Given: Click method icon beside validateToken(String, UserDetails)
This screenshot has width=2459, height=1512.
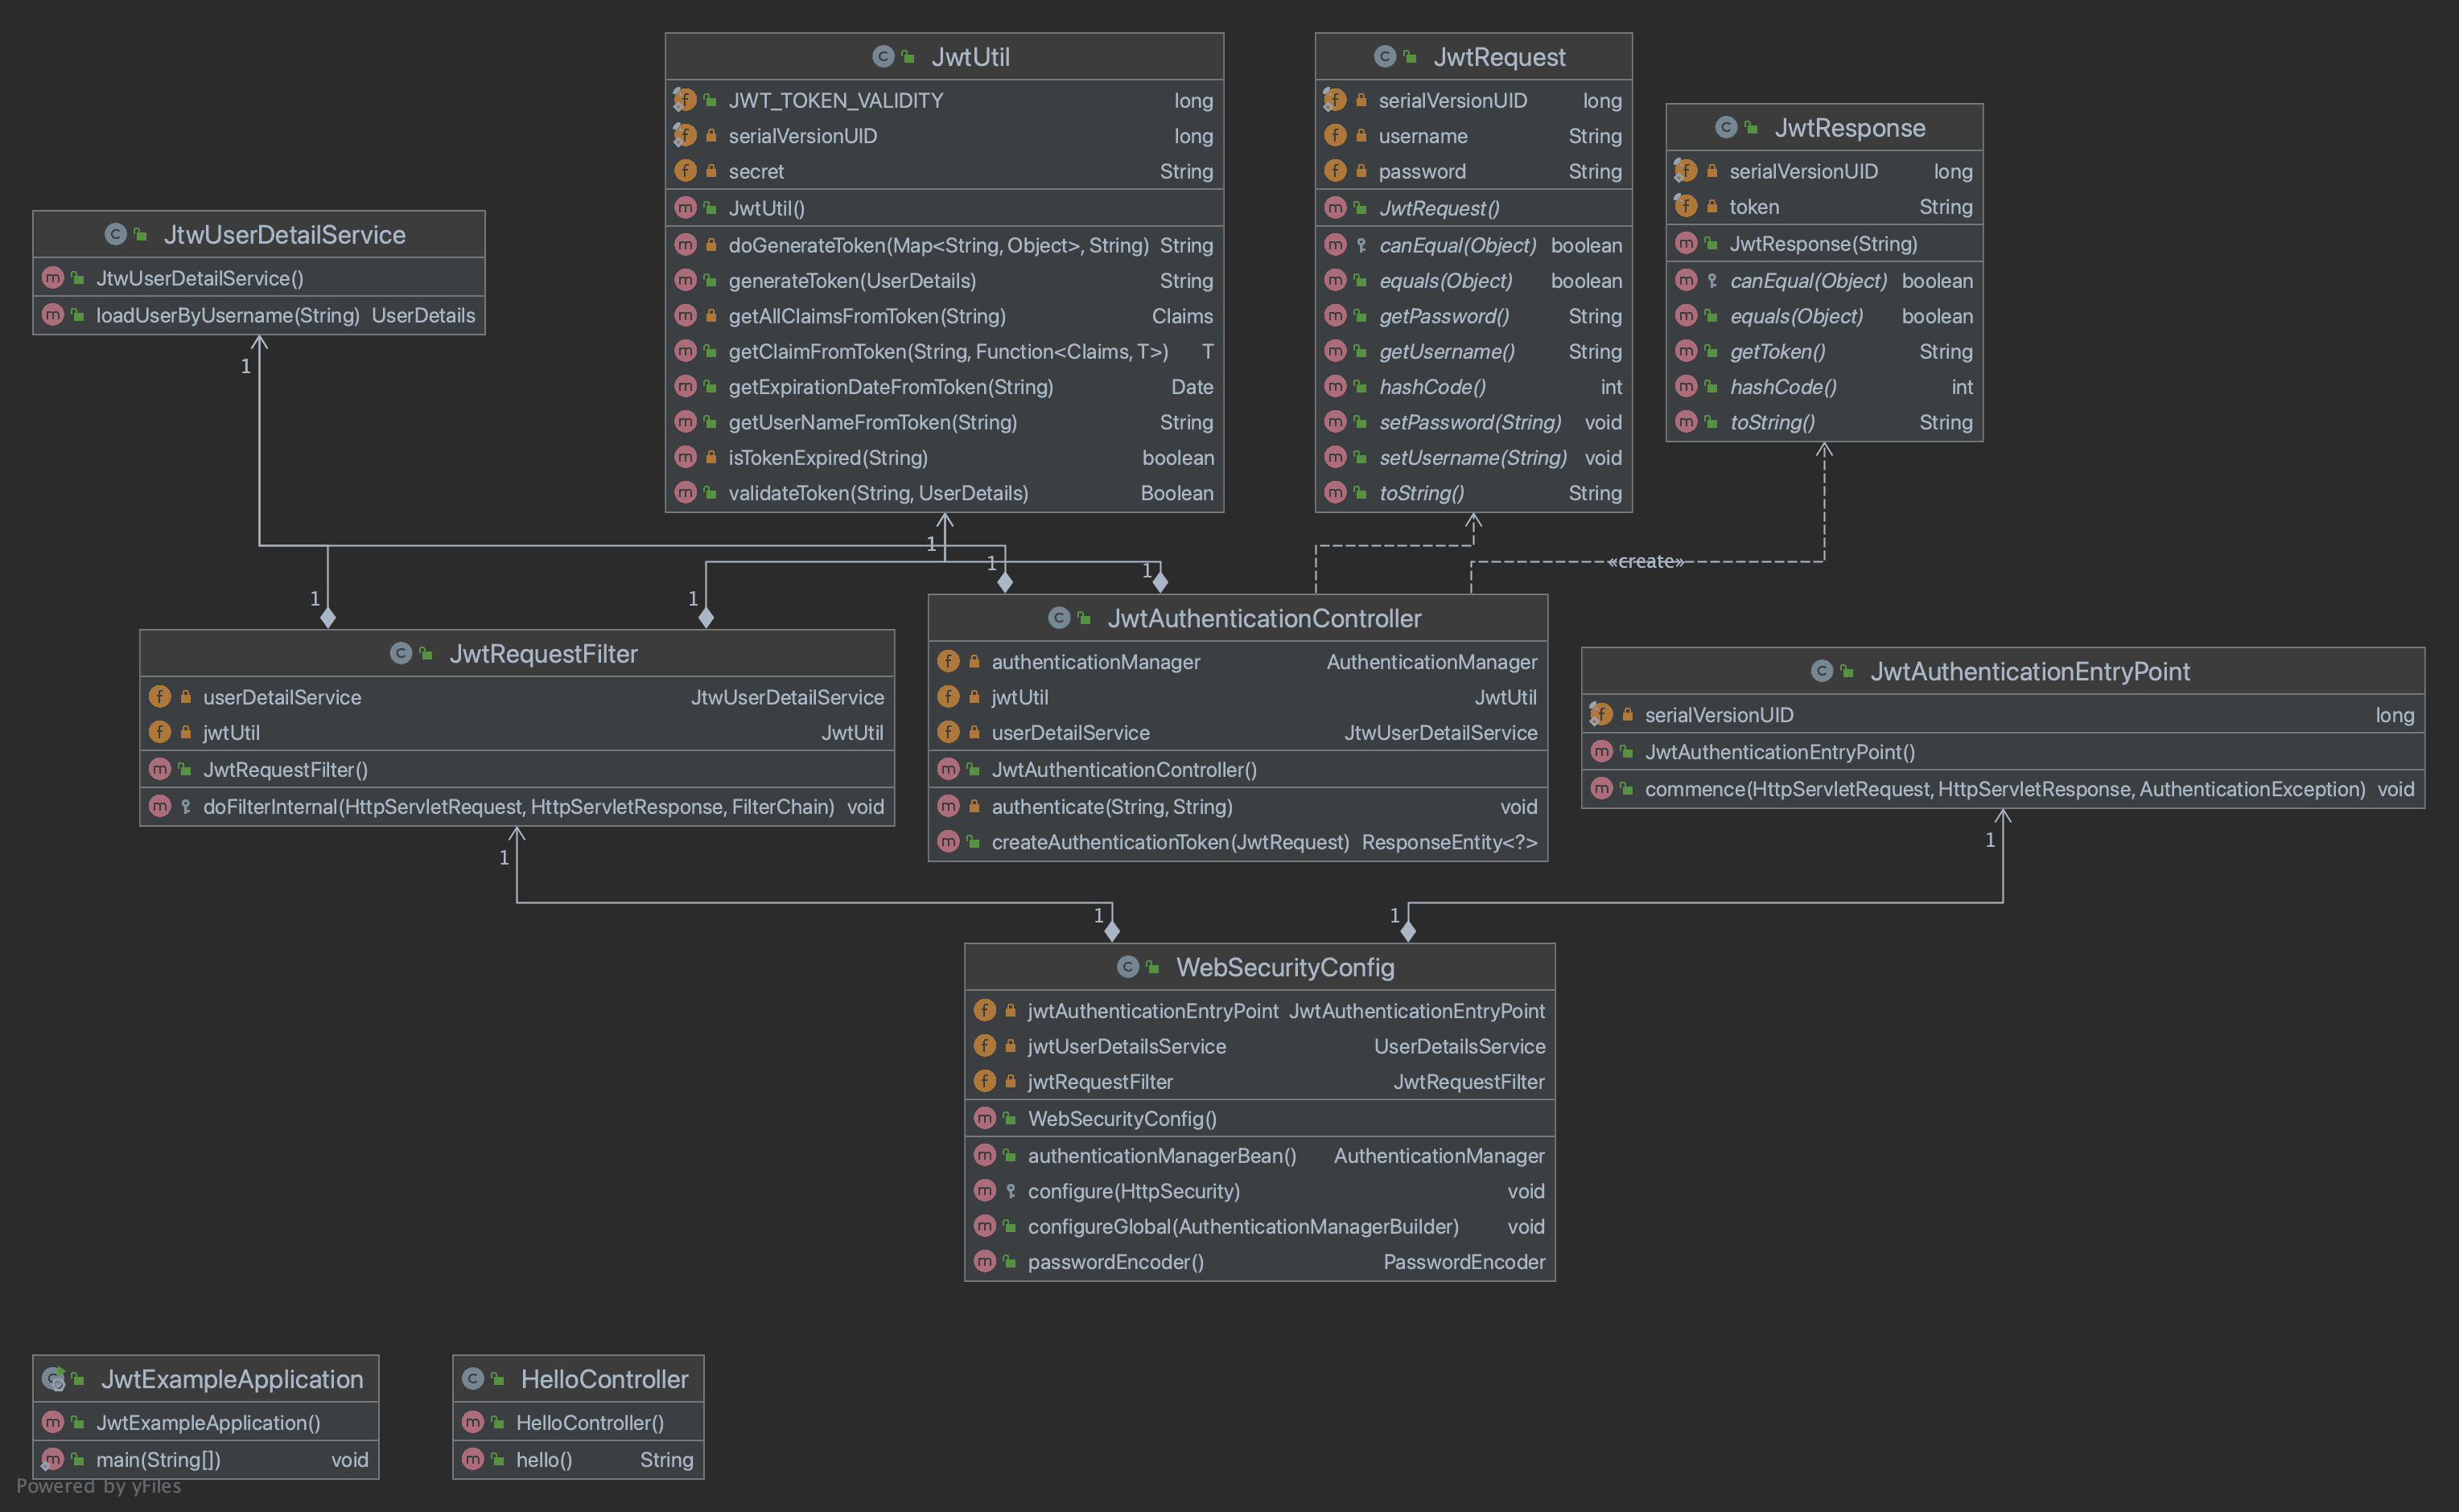Looking at the screenshot, I should click(x=686, y=493).
